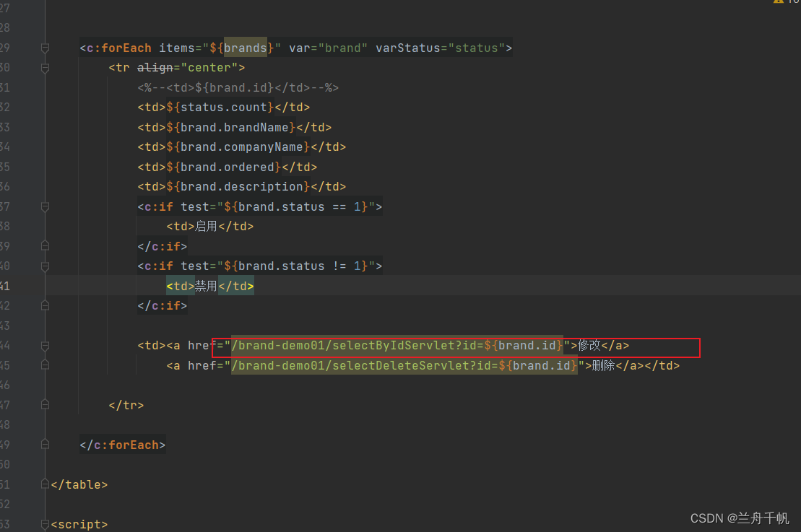This screenshot has width=801, height=532.
Task: Click the ${brand.companyName} cell line
Action: tap(242, 147)
